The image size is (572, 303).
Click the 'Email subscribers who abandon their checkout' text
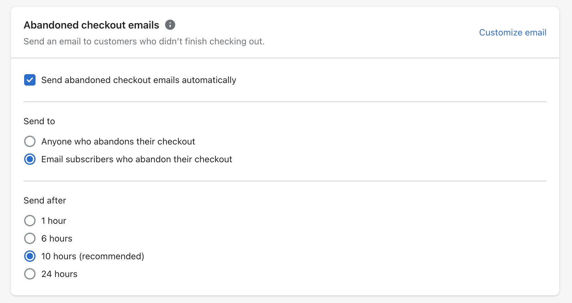click(x=136, y=159)
